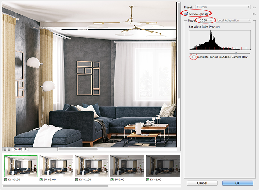Image resolution: width=259 pixels, height=190 pixels.
Task: Click the preview vertical scrollbar
Action: (179, 50)
